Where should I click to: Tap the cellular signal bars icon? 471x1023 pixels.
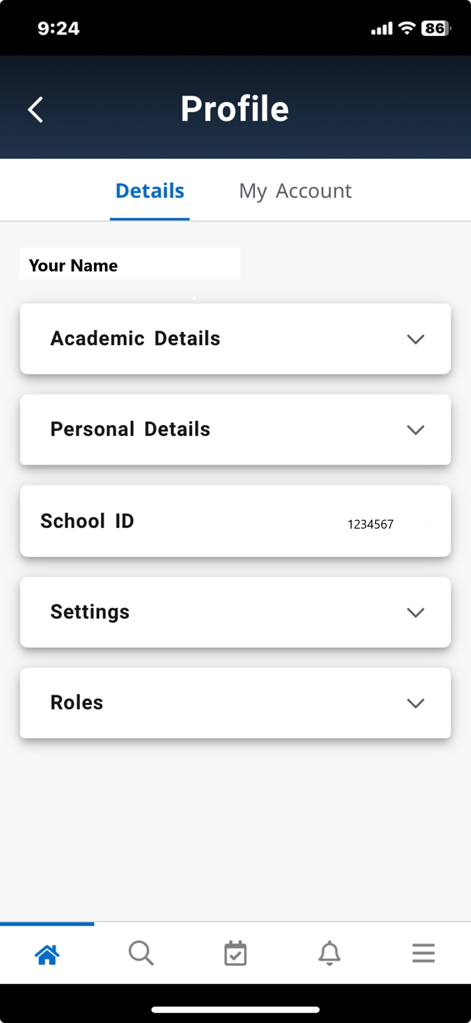(x=382, y=29)
